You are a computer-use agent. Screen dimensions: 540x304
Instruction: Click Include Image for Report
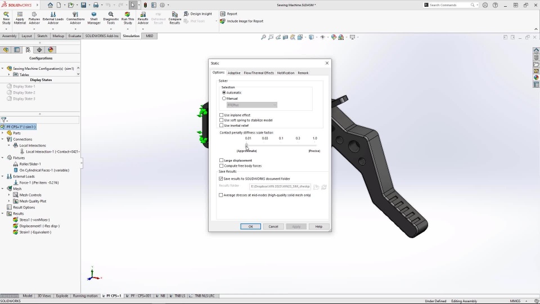241,21
